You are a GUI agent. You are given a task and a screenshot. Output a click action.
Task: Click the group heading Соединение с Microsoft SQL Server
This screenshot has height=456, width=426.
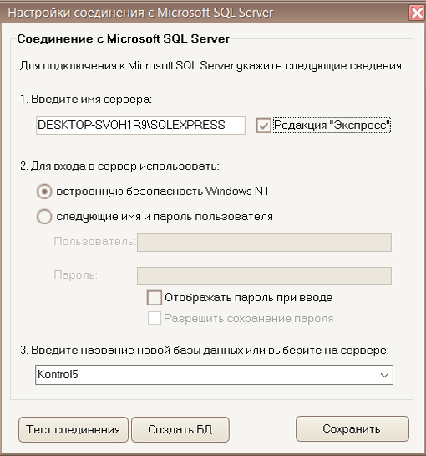click(124, 38)
